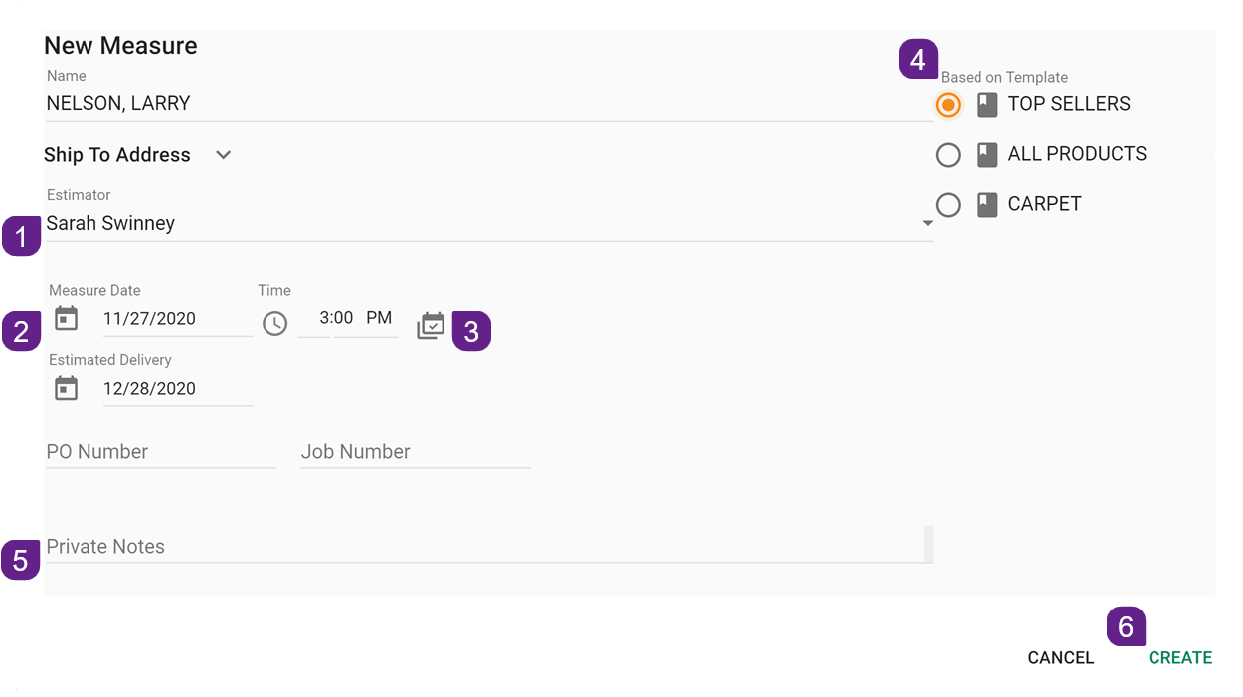1243x697 pixels.
Task: Open the Estimator dropdown arrow
Action: click(x=927, y=224)
